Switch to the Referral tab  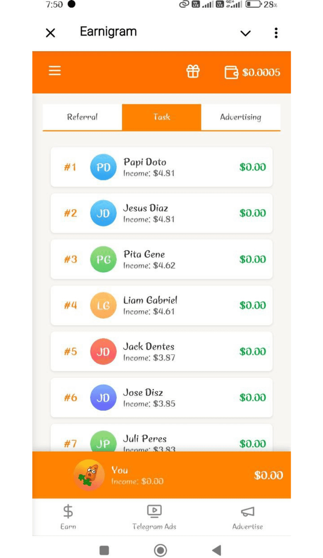click(82, 117)
